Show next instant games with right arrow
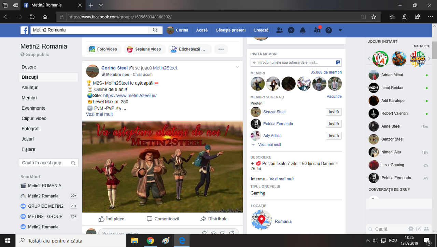The height and width of the screenshot is (247, 437). 429,59
